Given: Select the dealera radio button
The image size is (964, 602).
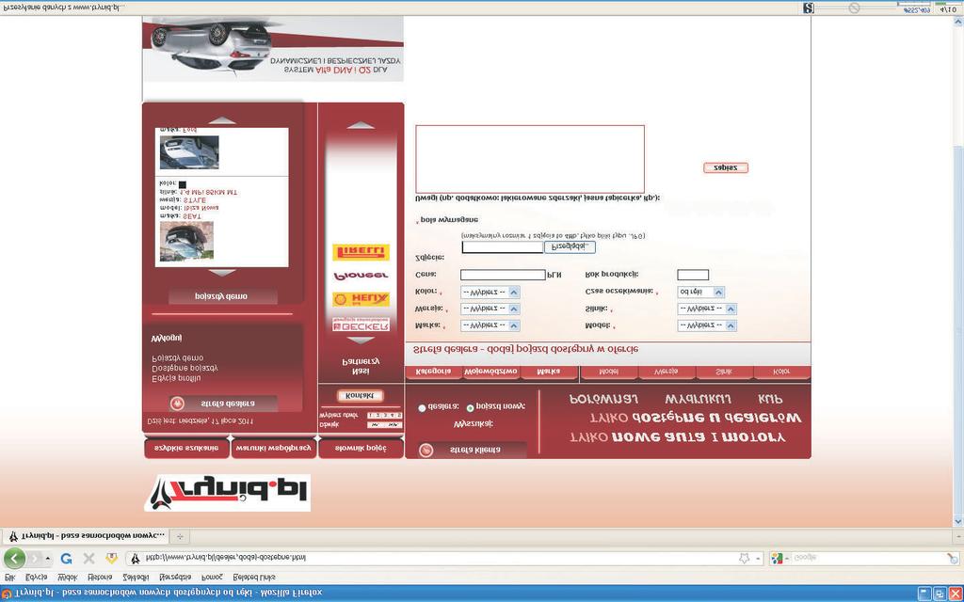Looking at the screenshot, I should click(x=422, y=408).
